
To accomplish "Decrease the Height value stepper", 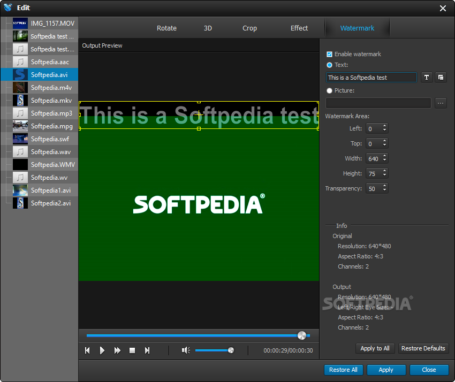I will click(x=384, y=175).
